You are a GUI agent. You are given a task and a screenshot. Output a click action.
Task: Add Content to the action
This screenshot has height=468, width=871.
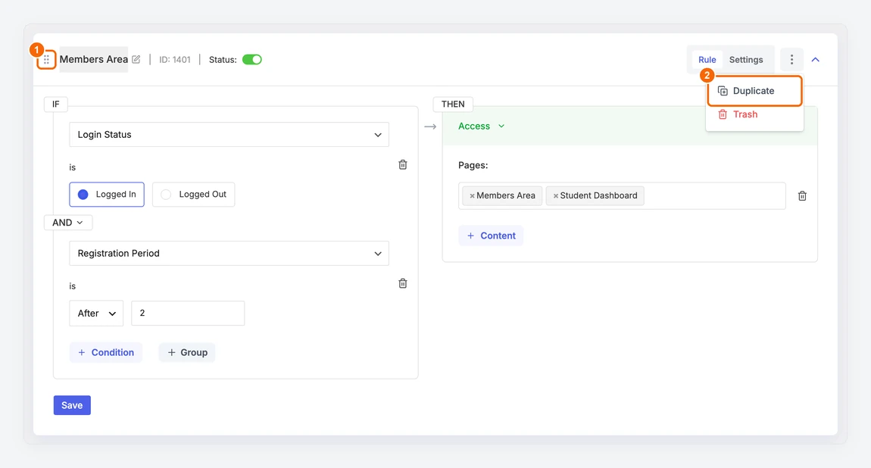[491, 236]
